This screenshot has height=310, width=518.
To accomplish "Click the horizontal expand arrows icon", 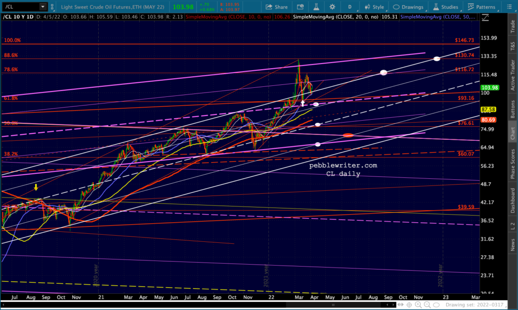I will [401, 305].
